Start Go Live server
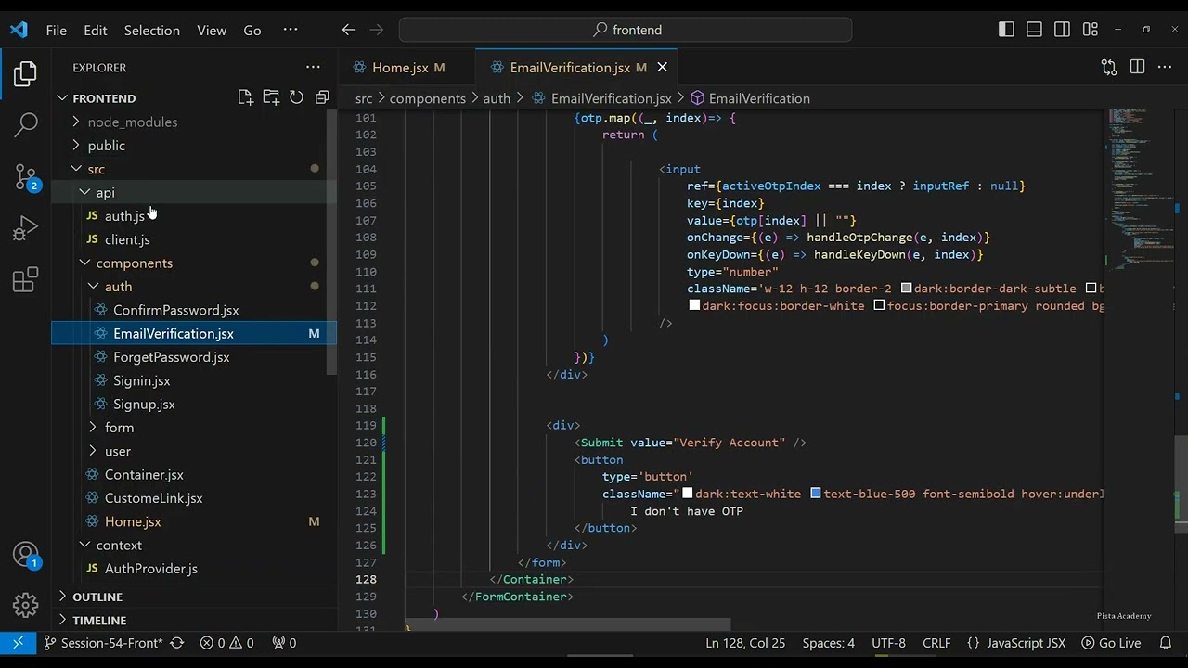The image size is (1188, 668). pos(1111,643)
